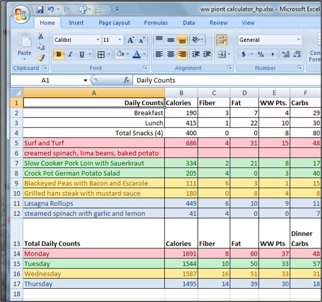The width and height of the screenshot is (322, 302).
Task: Switch to the Home tab
Action: tap(47, 23)
